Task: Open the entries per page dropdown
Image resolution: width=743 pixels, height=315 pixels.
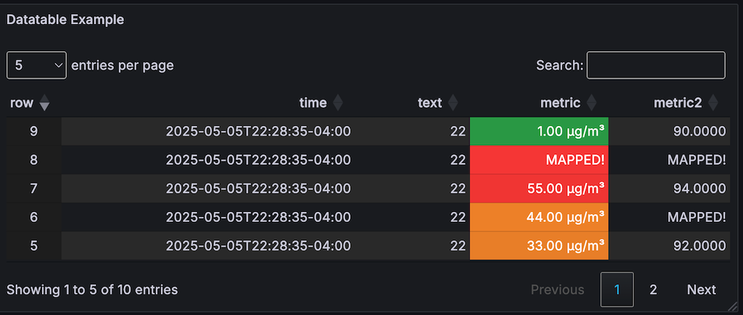Action: pos(36,65)
